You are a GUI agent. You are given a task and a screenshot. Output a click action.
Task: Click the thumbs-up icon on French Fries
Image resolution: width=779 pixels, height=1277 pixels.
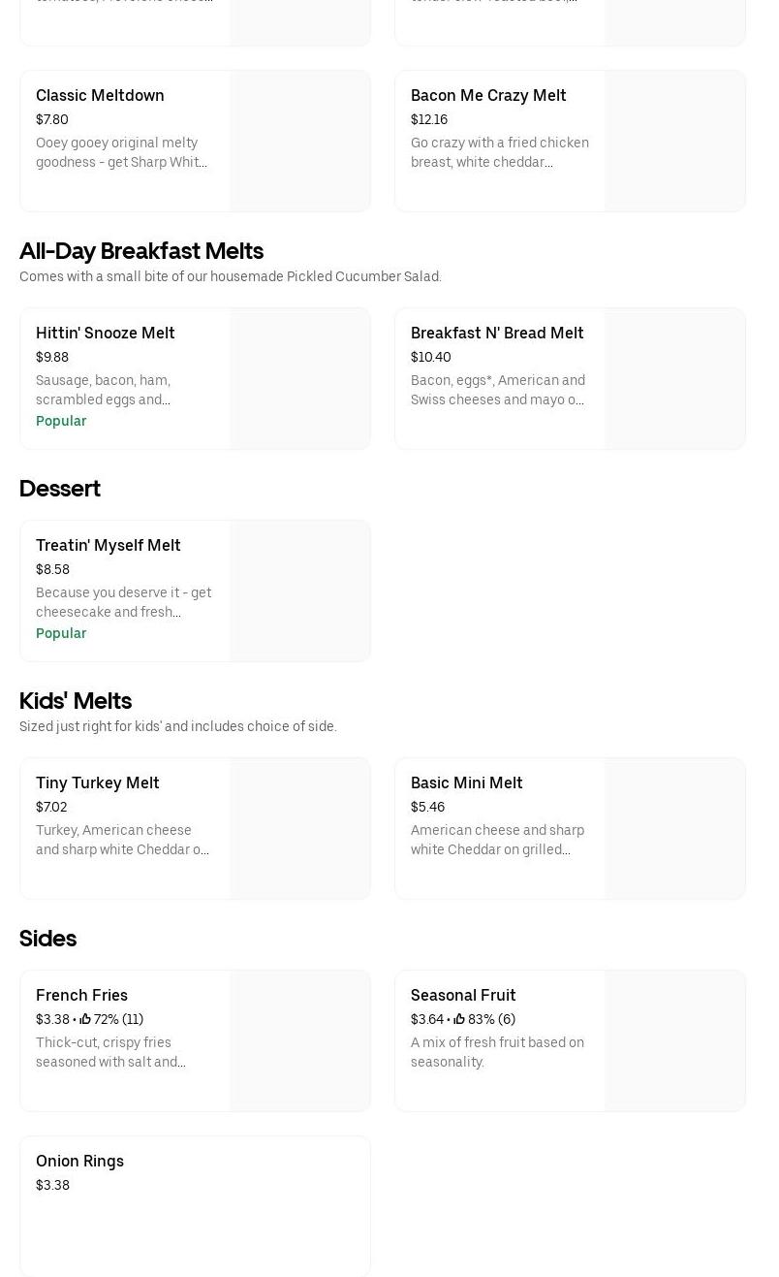pos(85,1019)
